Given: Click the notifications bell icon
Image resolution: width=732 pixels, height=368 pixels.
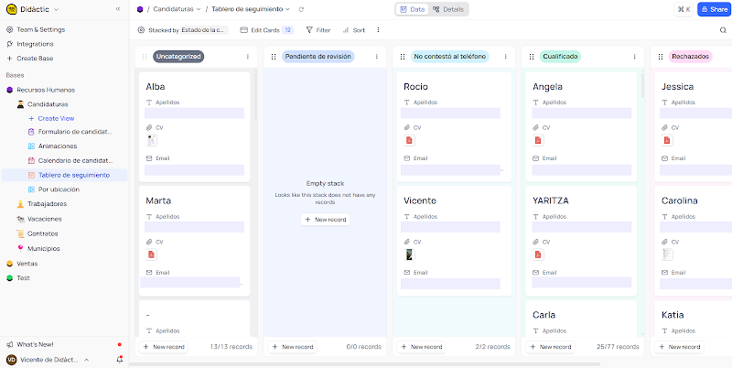Looking at the screenshot, I should pos(120,360).
